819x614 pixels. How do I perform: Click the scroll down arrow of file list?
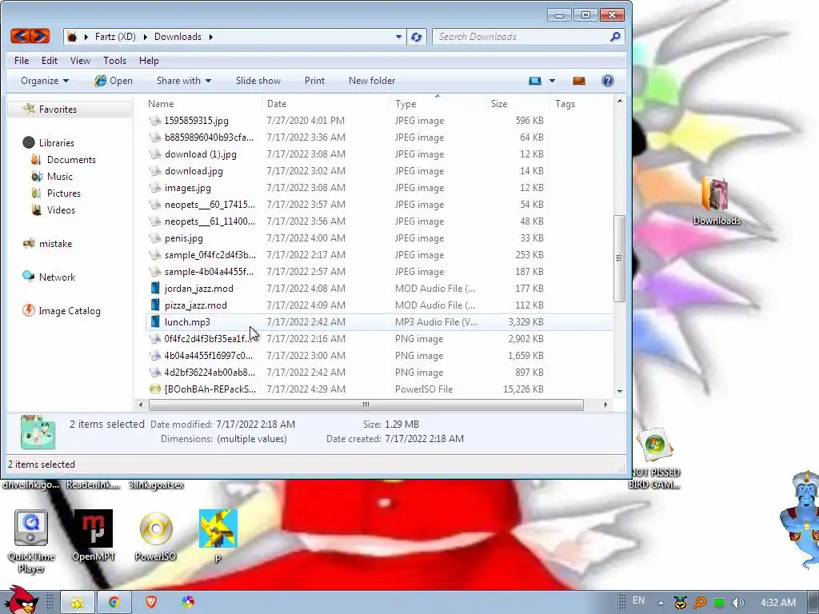(x=620, y=391)
